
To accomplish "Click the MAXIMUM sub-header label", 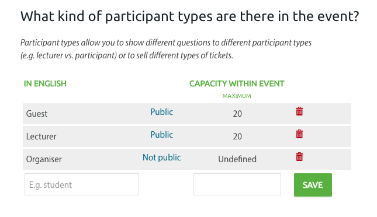I will tap(237, 96).
